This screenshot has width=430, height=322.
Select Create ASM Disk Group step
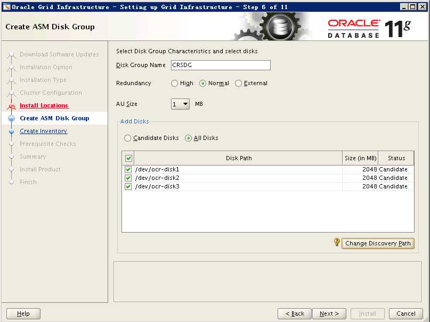pyautogui.click(x=54, y=118)
